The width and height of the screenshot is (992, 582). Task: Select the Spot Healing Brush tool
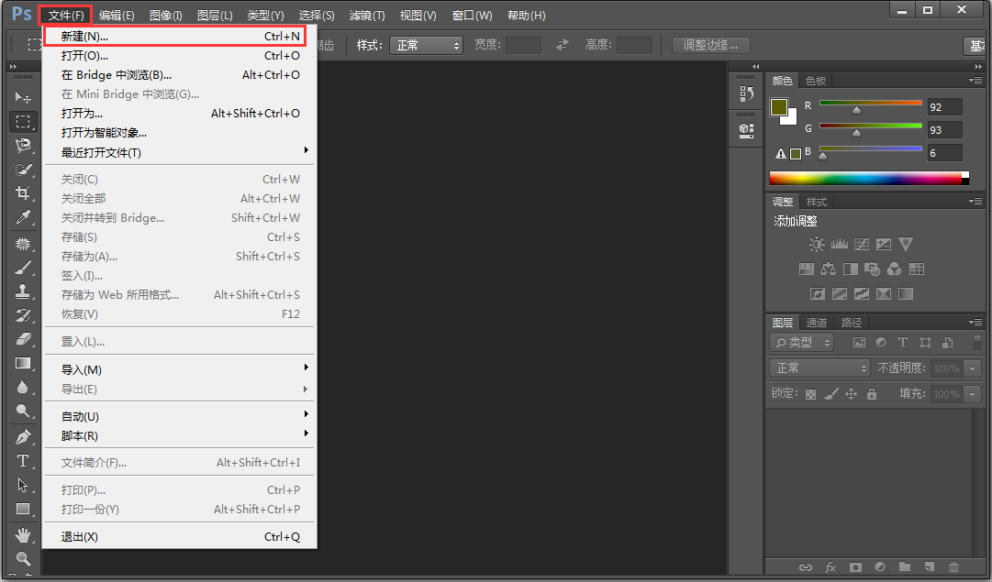(23, 243)
